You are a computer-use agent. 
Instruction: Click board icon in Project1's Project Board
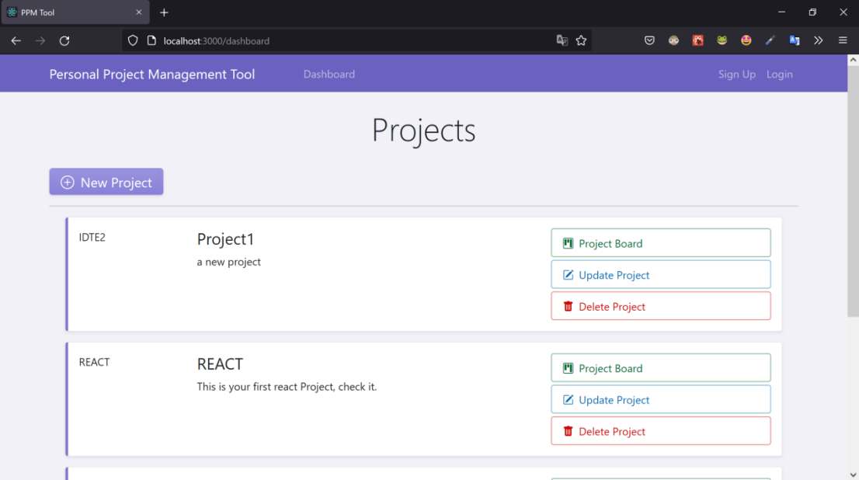(568, 243)
